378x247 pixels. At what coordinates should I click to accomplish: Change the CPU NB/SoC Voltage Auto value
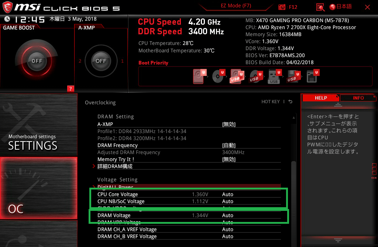click(227, 201)
